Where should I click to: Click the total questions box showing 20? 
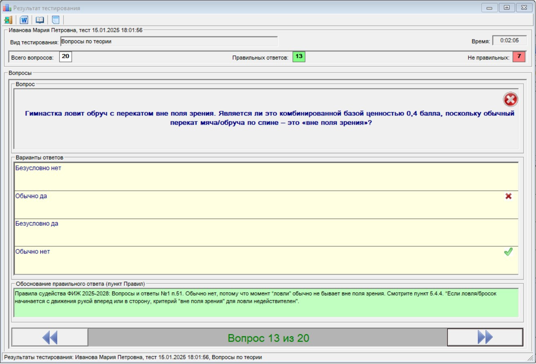coord(65,57)
